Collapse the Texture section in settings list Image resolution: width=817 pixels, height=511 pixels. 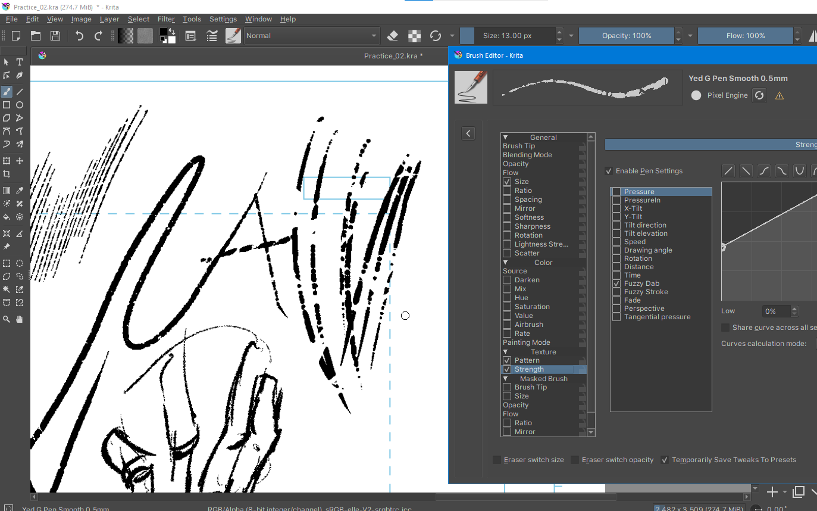(x=505, y=352)
